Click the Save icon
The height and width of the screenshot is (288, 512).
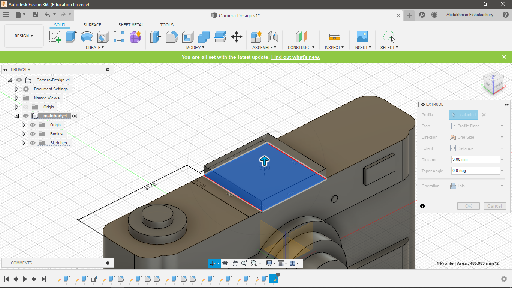pos(35,15)
